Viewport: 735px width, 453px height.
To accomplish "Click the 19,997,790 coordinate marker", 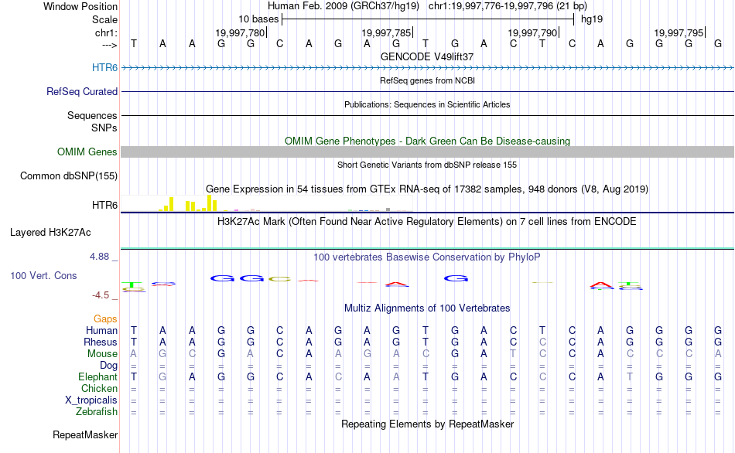I will coord(533,32).
